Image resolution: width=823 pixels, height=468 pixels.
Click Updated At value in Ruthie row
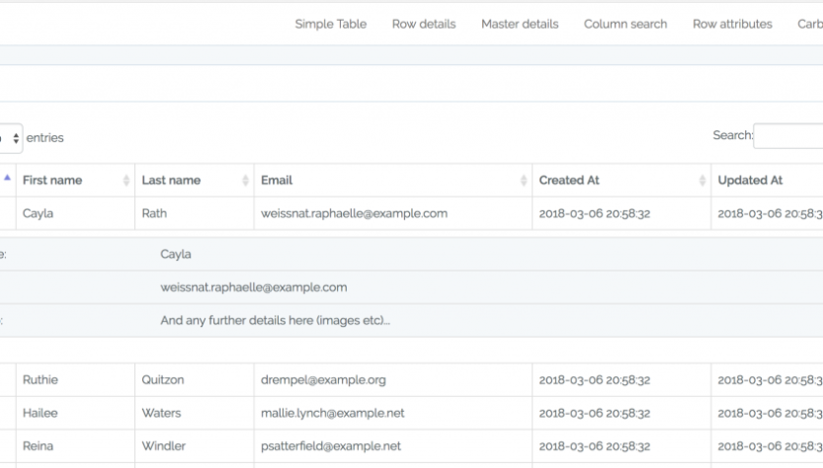770,380
